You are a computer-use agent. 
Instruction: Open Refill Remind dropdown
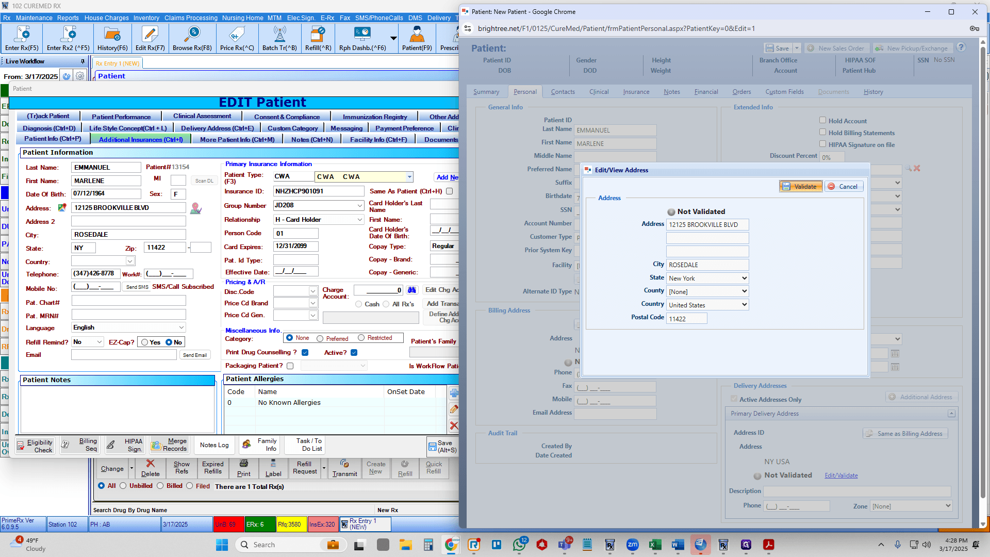[x=100, y=342]
